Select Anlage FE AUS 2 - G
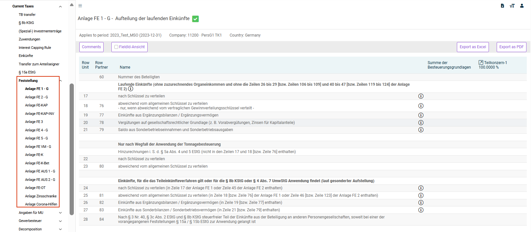 click(x=40, y=180)
